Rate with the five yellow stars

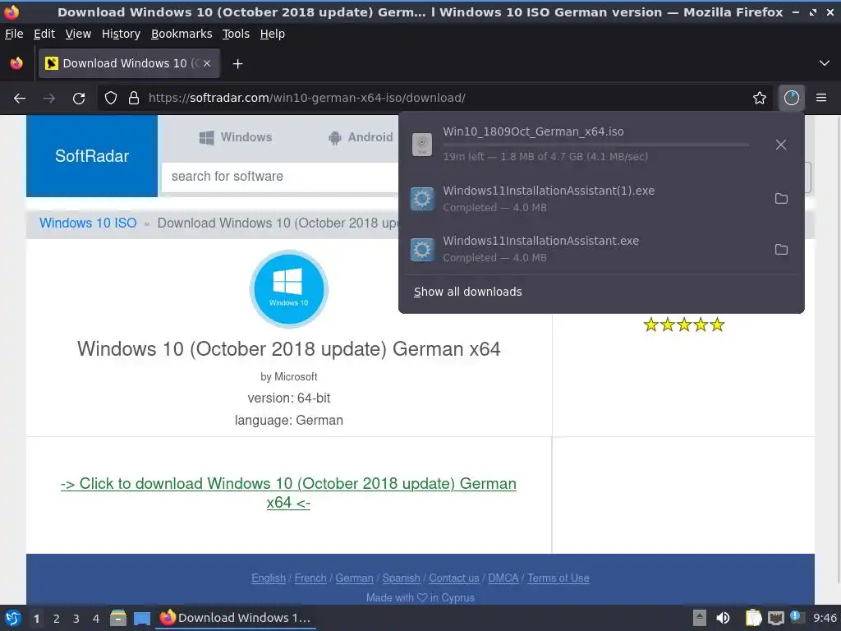pos(684,325)
